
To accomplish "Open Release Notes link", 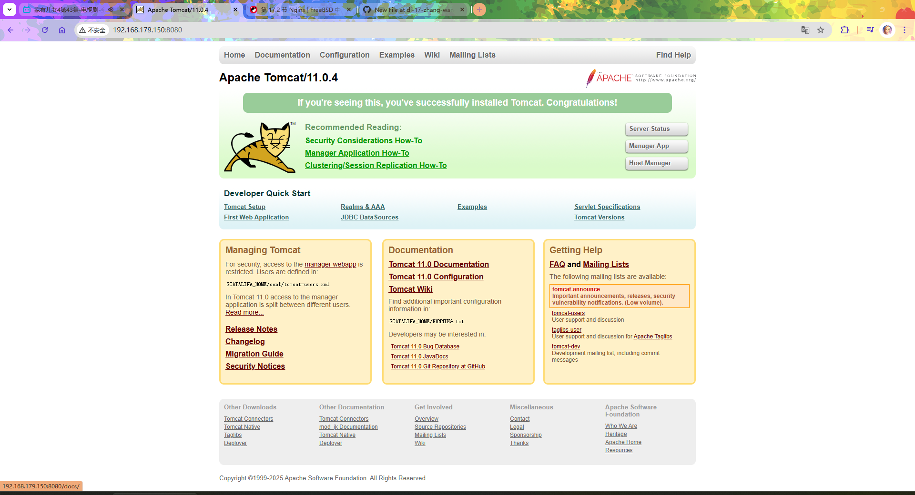I will click(x=251, y=329).
